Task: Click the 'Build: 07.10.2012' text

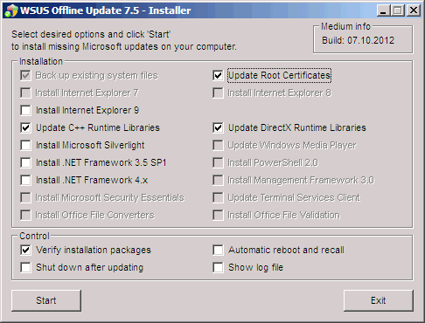Action: (358, 40)
